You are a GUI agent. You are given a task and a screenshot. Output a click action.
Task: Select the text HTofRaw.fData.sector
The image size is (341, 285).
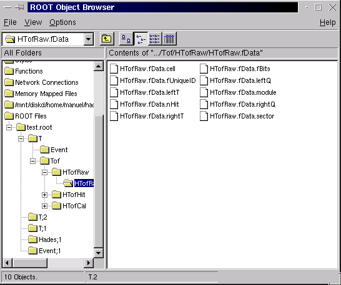point(242,116)
